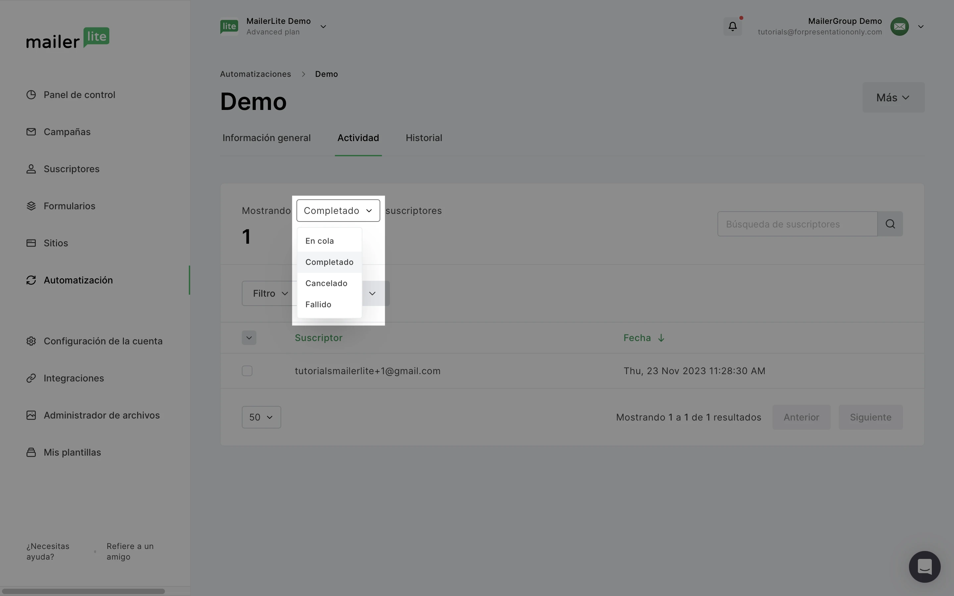Expand the Más dropdown button
Image resolution: width=954 pixels, height=596 pixels.
tap(893, 97)
